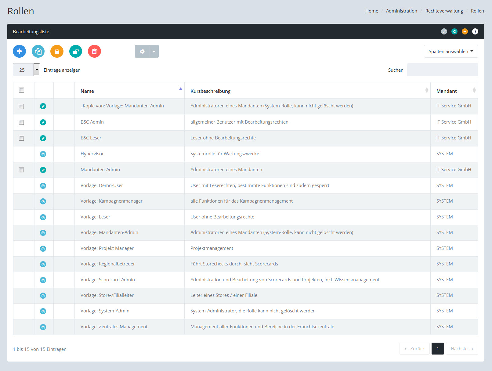492x371 pixels.
Task: Click the blue add new role button
Action: click(x=19, y=51)
